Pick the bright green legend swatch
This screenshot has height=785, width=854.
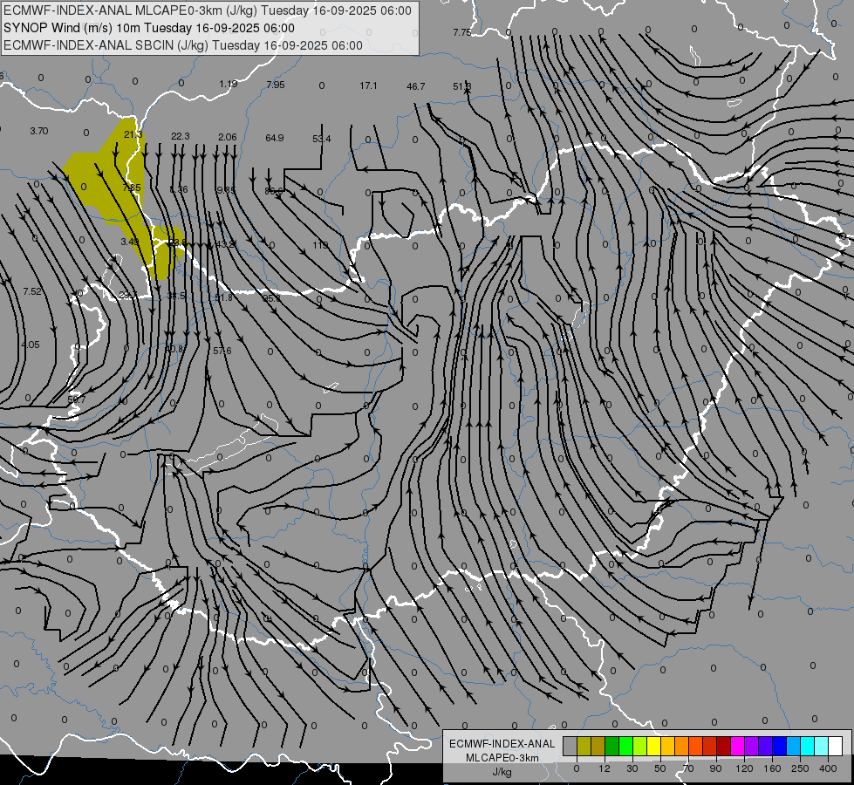625,746
